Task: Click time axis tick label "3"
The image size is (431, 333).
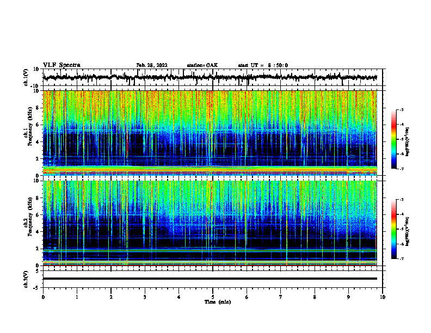Action: [x=145, y=297]
